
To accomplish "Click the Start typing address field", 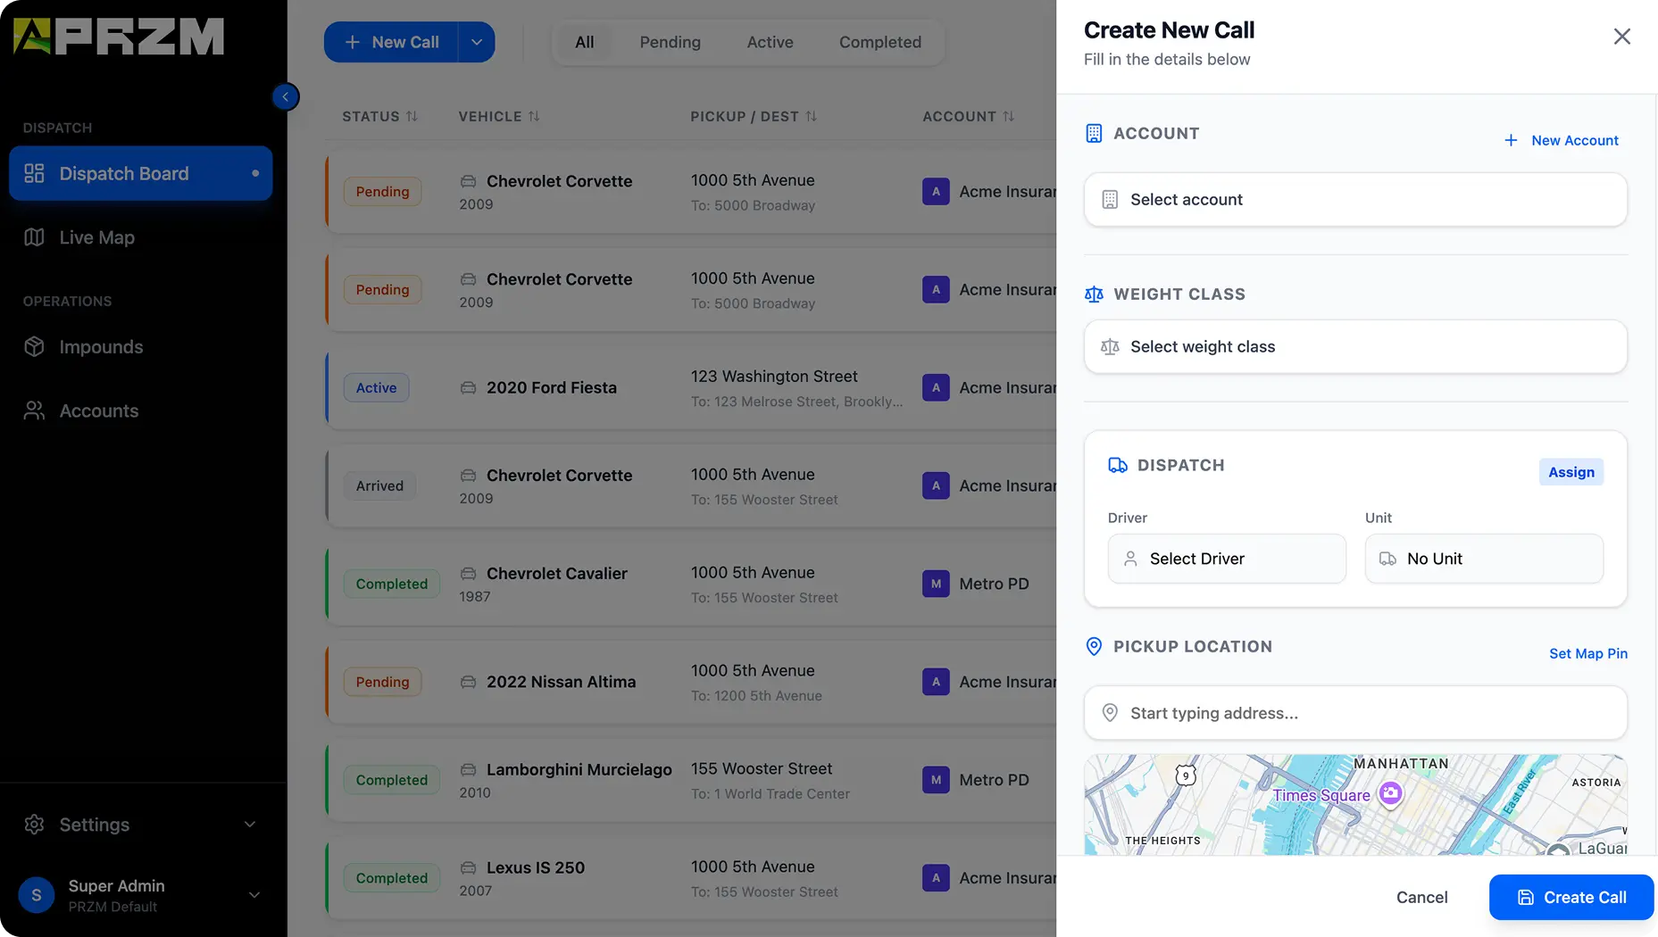I will point(1354,713).
